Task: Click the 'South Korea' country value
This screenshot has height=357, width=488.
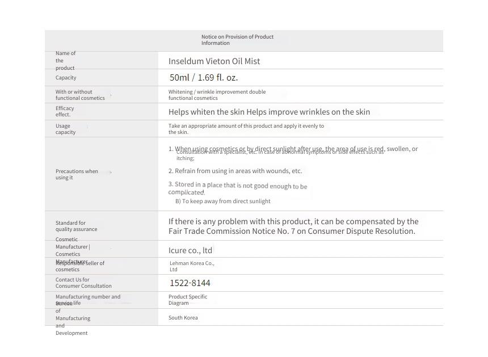Action: click(x=183, y=318)
